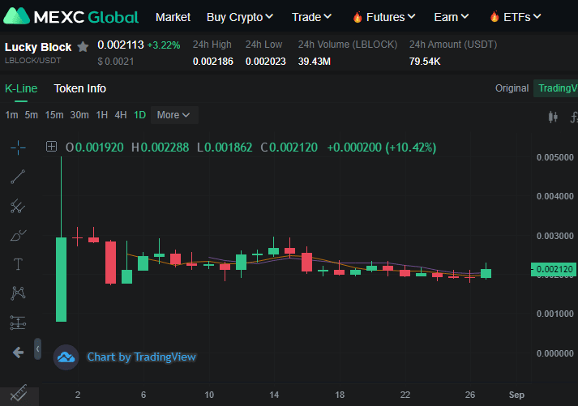Select the trend line drawing tool
578x406 pixels.
pos(18,177)
